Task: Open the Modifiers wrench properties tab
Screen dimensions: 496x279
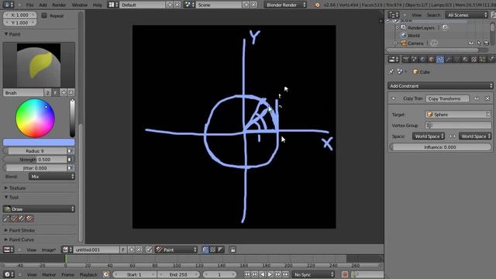Action: tap(448, 60)
